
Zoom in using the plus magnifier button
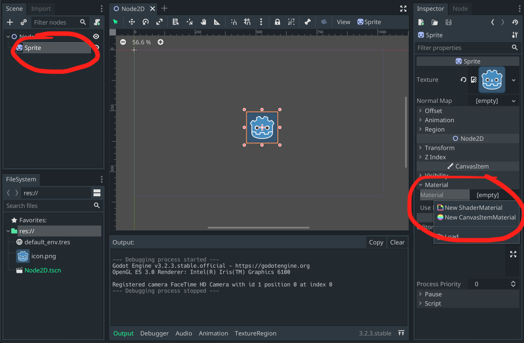click(160, 42)
